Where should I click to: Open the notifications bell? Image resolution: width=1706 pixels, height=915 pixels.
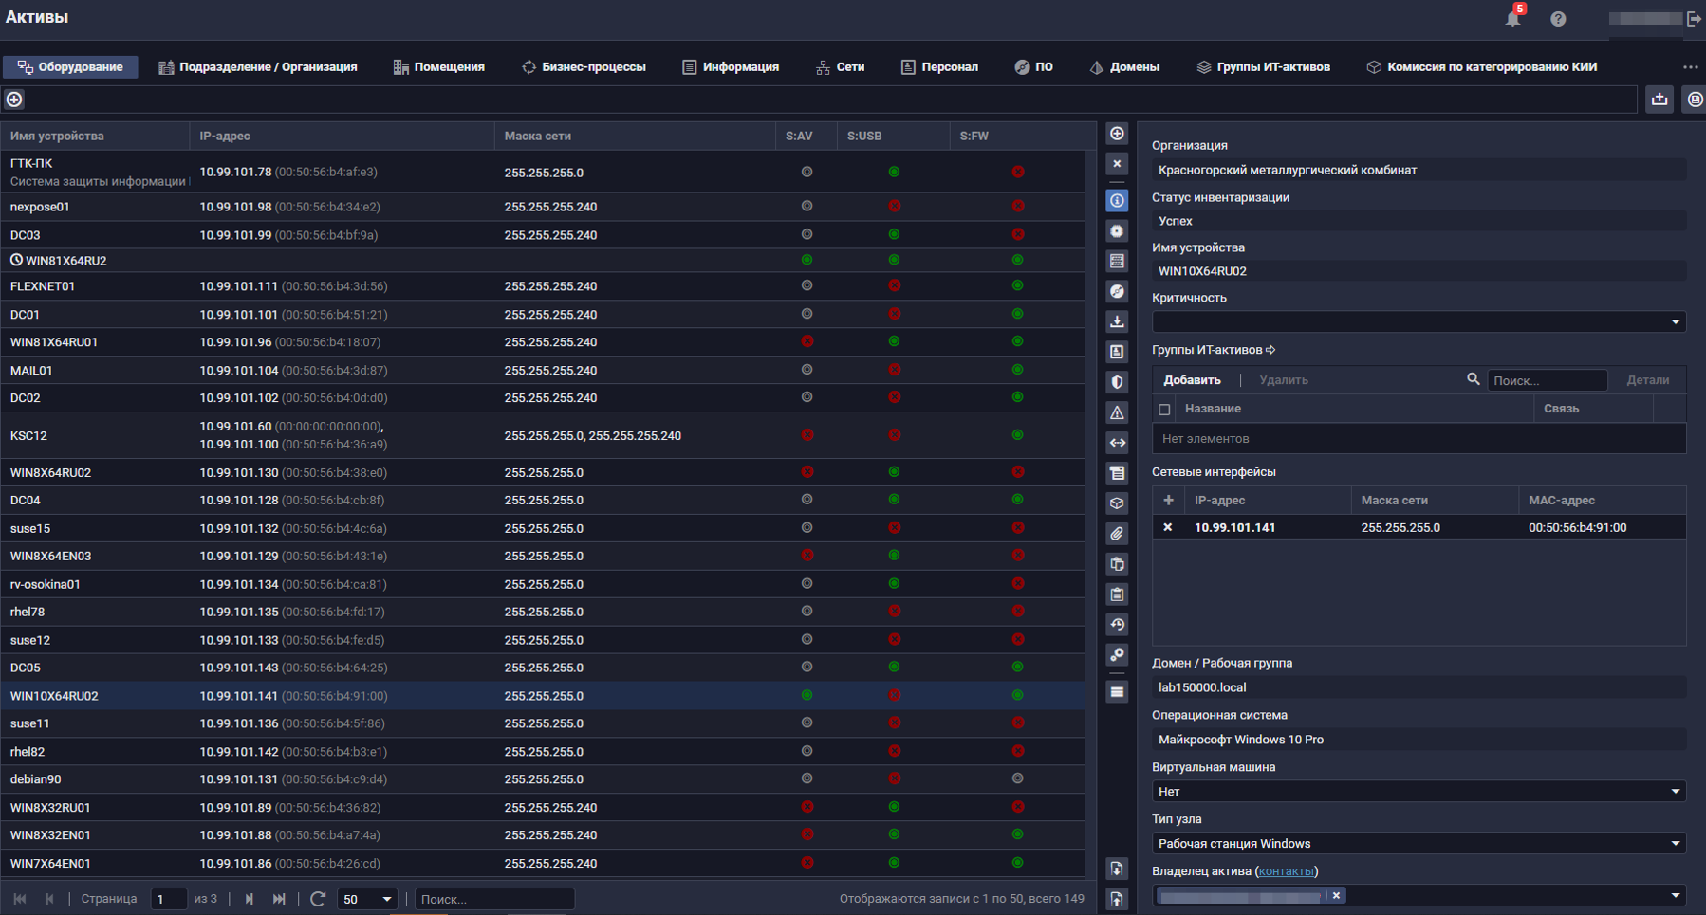pyautogui.click(x=1512, y=19)
